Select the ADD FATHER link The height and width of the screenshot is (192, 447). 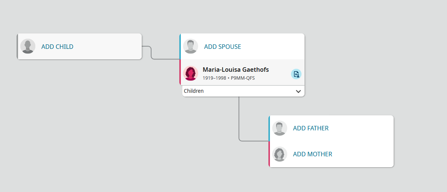(311, 128)
